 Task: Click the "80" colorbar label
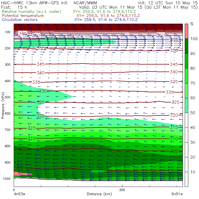193,68
